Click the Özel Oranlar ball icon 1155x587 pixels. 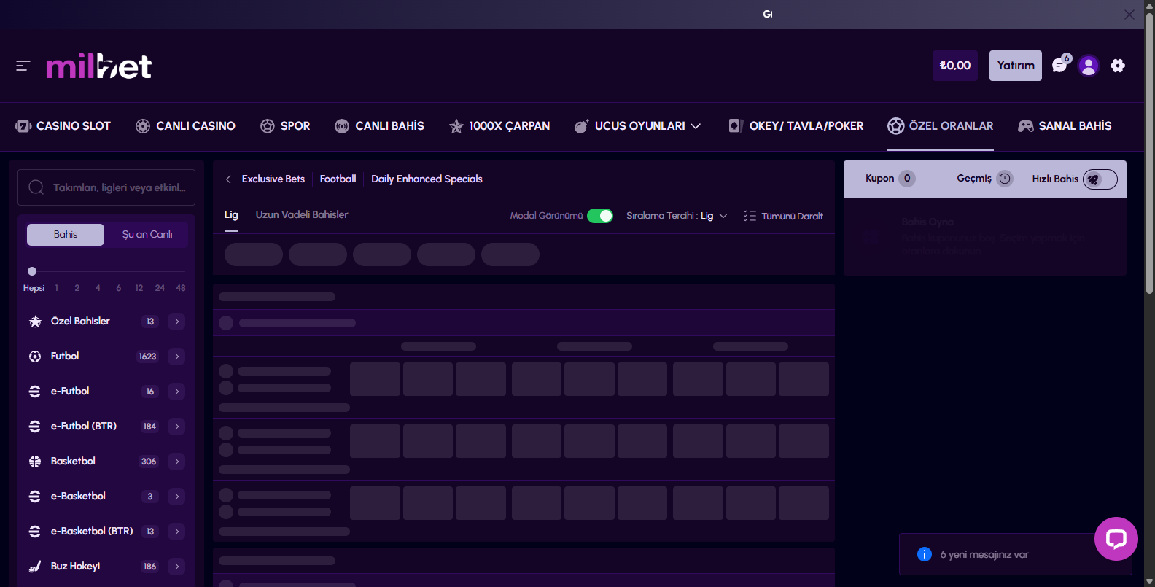[896, 126]
